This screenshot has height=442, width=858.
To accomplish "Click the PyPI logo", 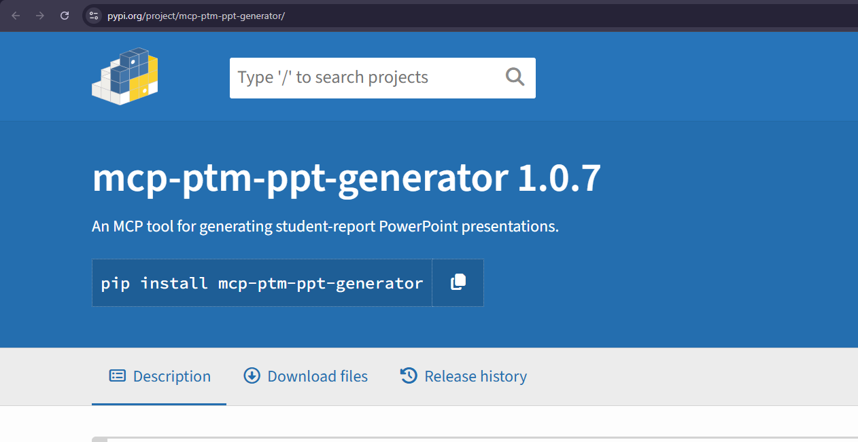I will click(125, 76).
